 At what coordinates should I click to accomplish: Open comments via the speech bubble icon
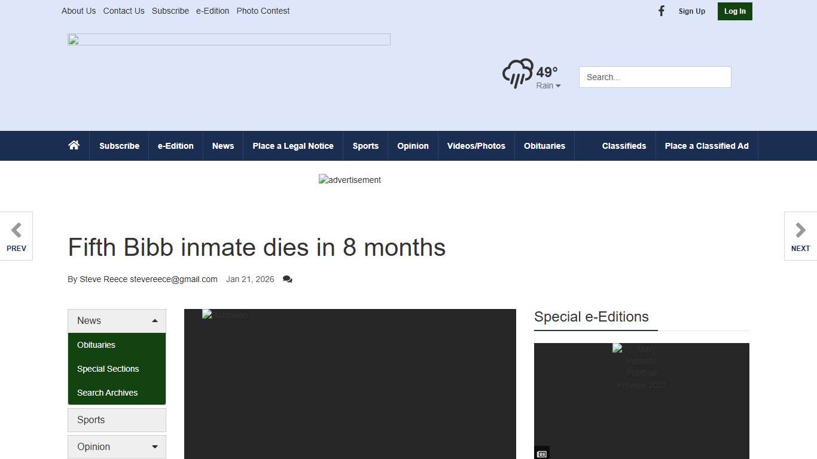click(287, 279)
